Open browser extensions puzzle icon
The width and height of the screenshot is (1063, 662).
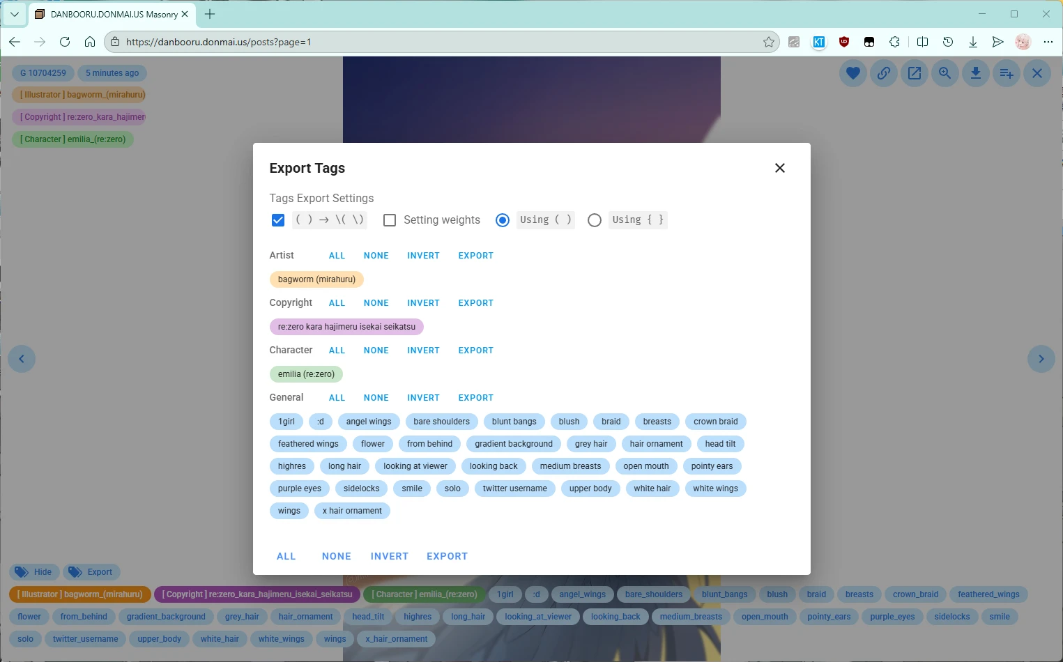894,42
